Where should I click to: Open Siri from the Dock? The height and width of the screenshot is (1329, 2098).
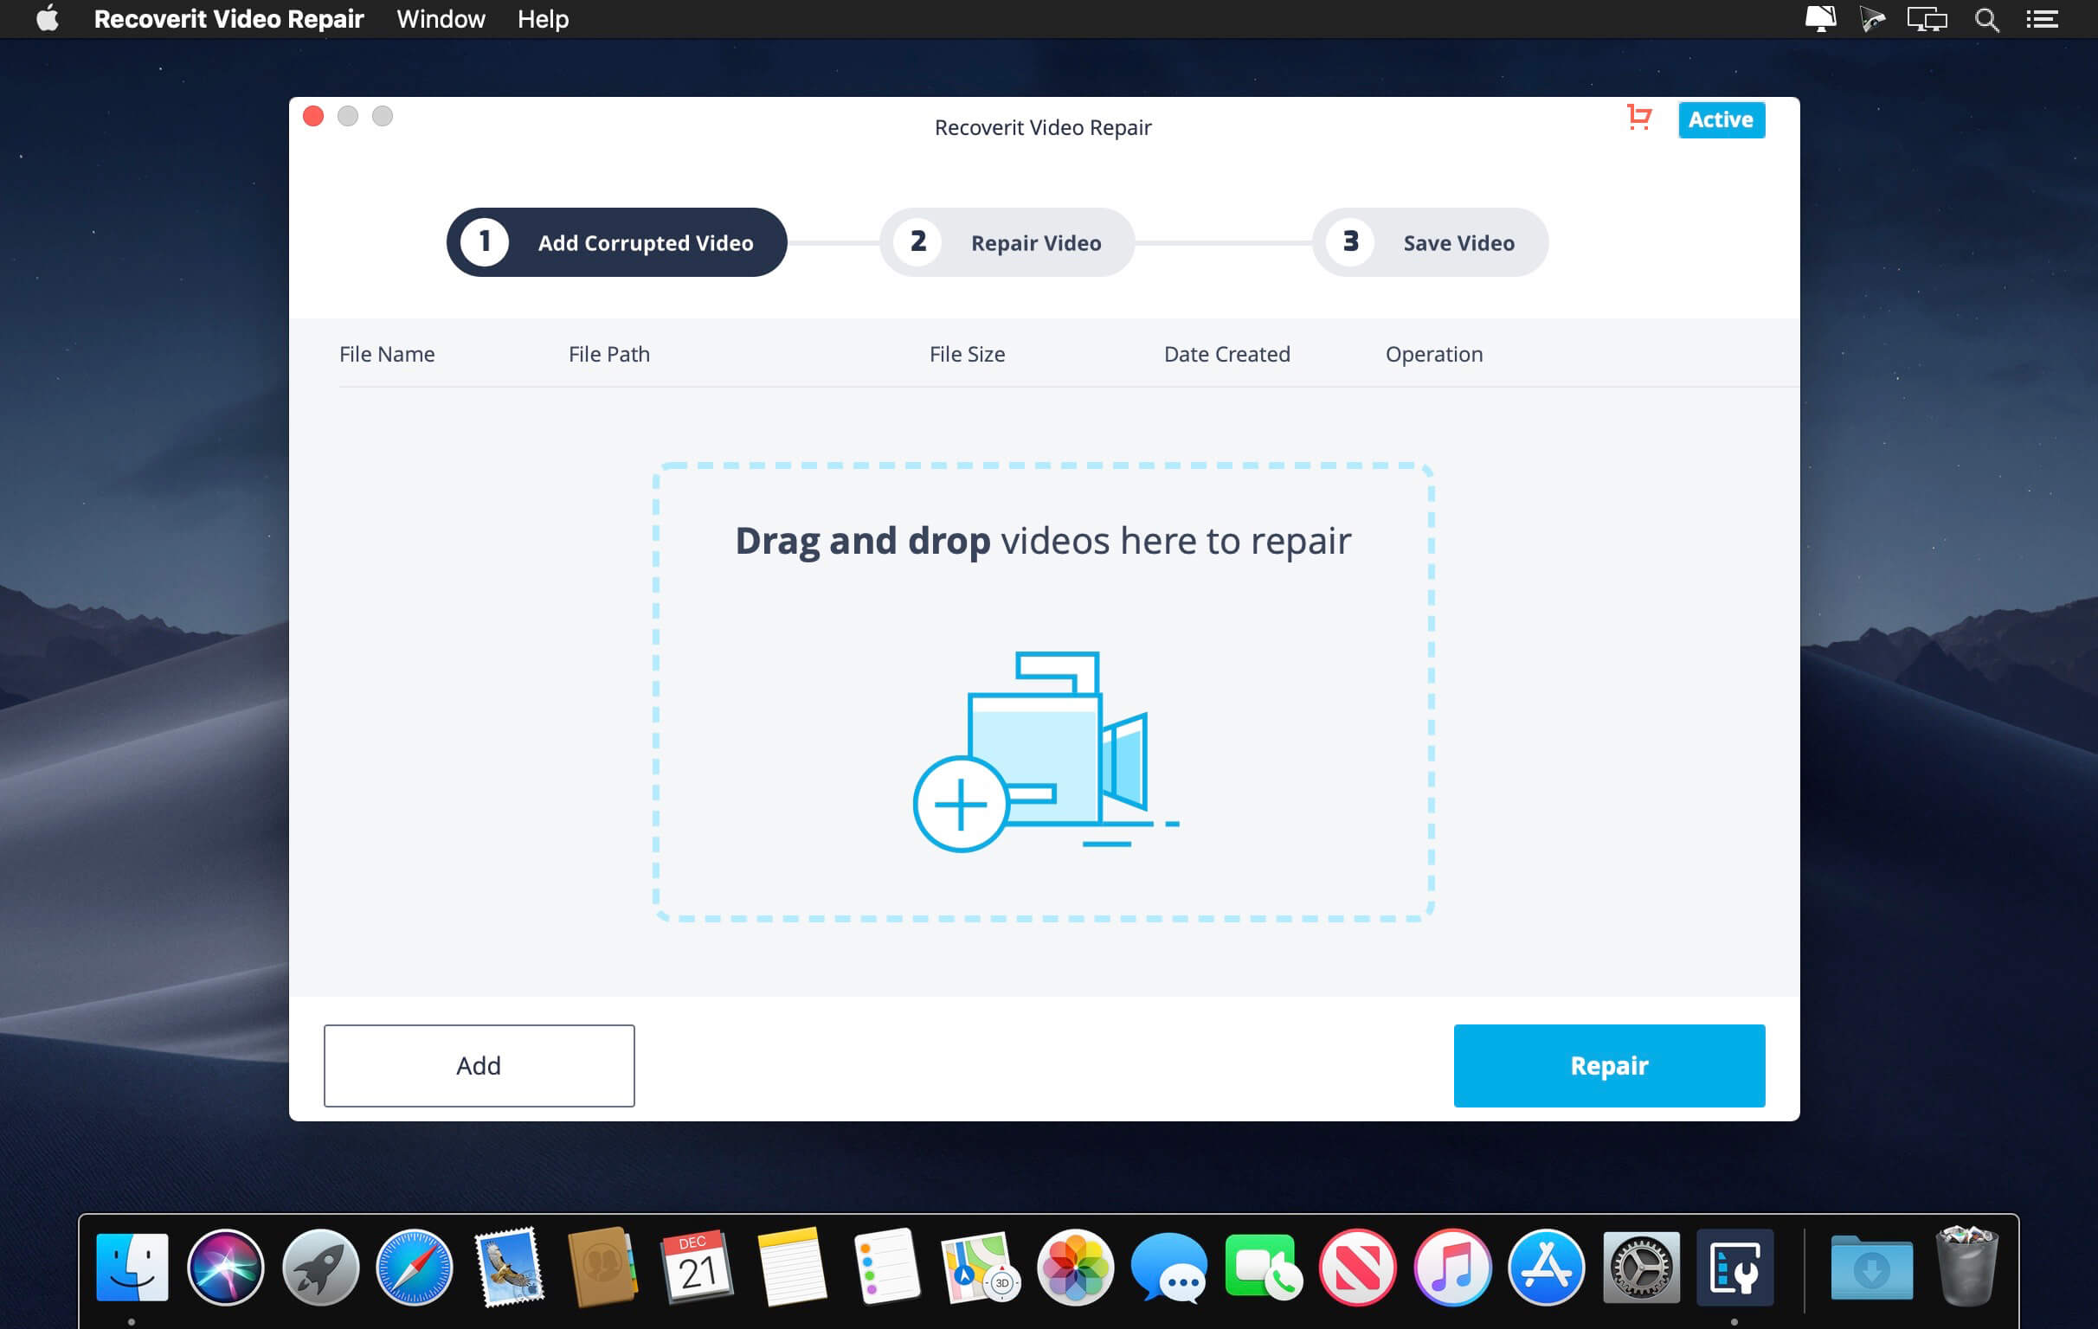226,1268
